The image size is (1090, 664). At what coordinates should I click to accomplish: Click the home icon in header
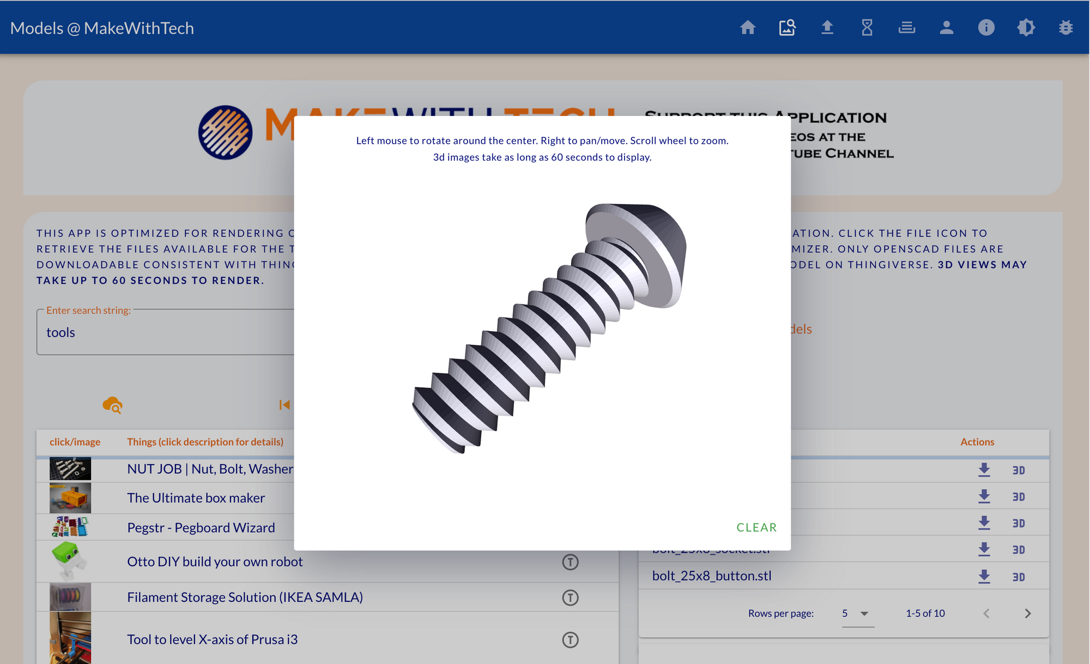click(x=748, y=27)
